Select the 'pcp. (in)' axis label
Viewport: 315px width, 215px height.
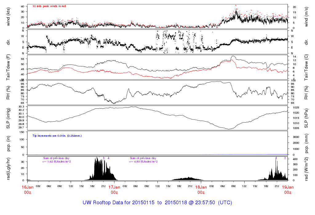click(x=8, y=143)
